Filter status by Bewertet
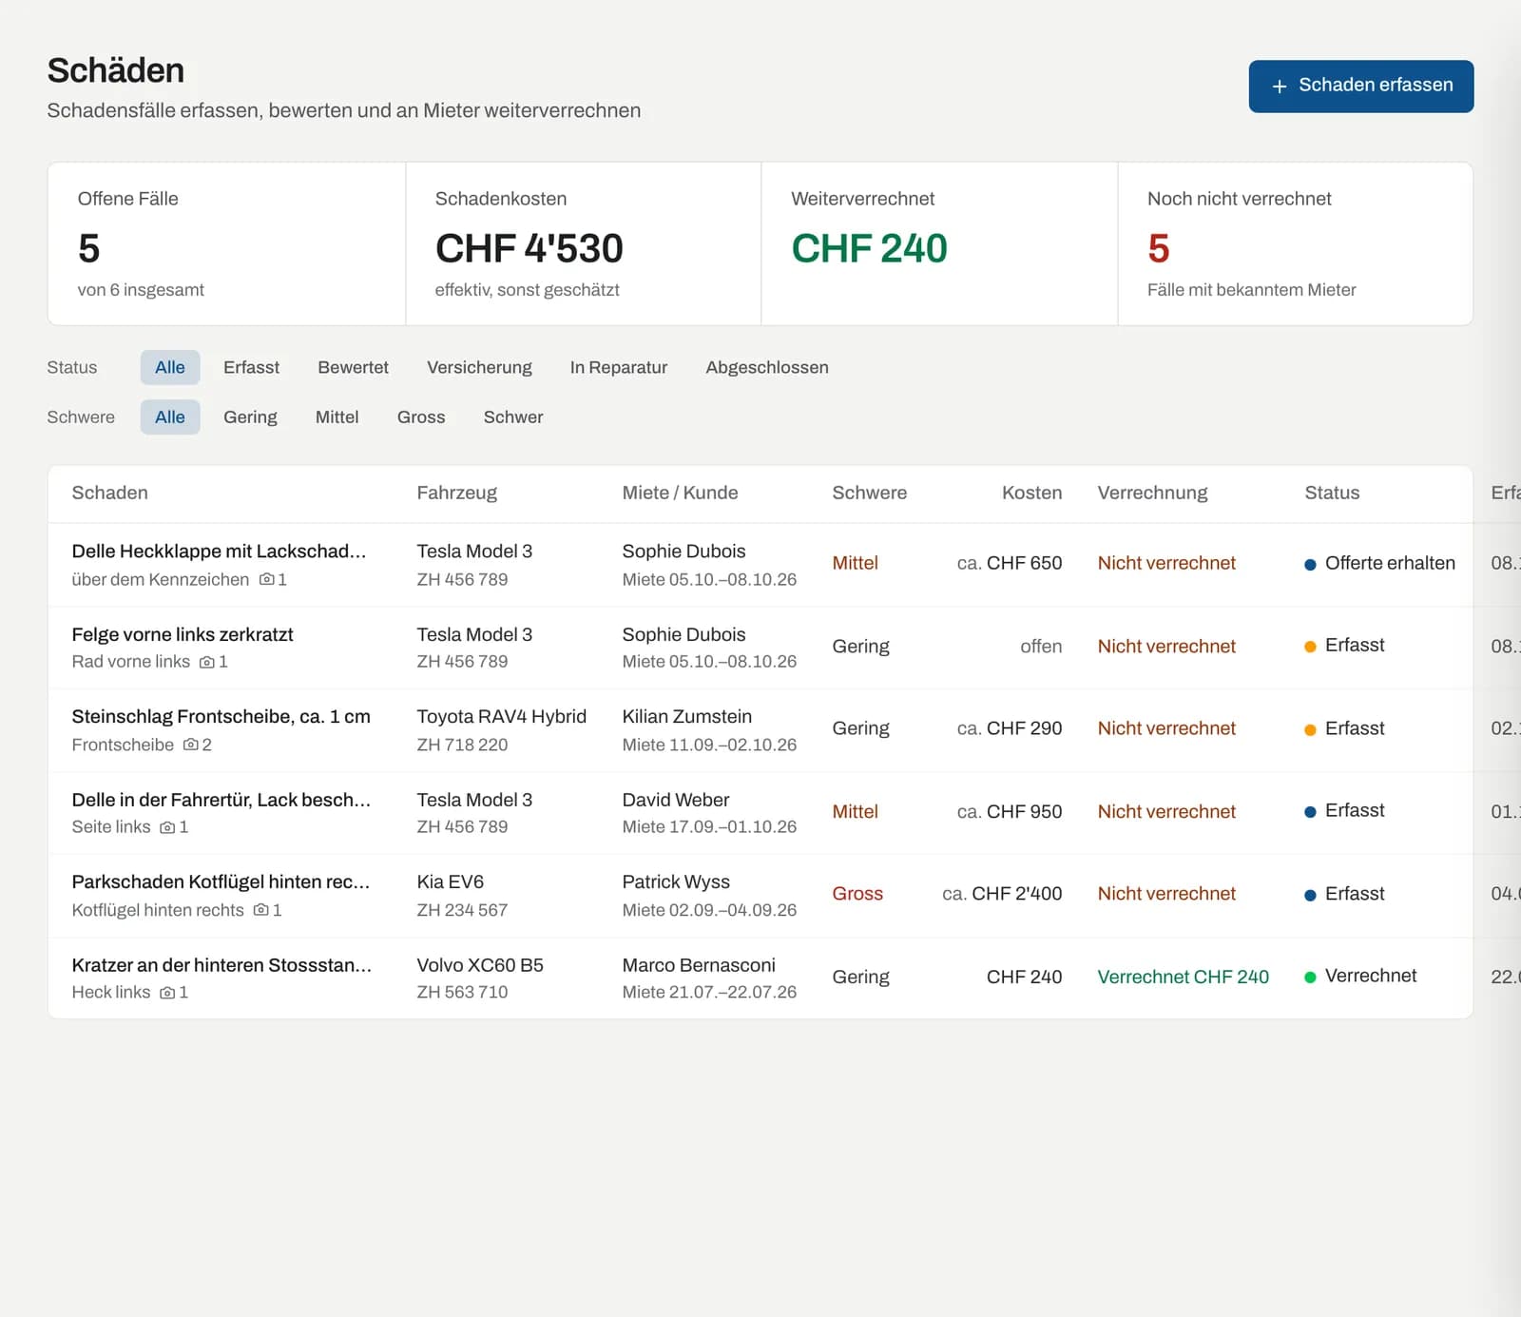1521x1317 pixels. [353, 367]
